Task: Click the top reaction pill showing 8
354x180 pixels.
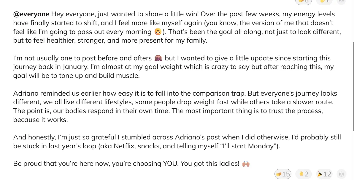Action: coord(304,1)
